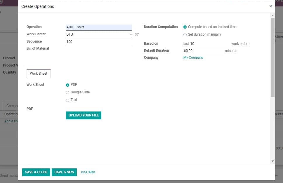Open Work Center record via external link icon

(136, 34)
